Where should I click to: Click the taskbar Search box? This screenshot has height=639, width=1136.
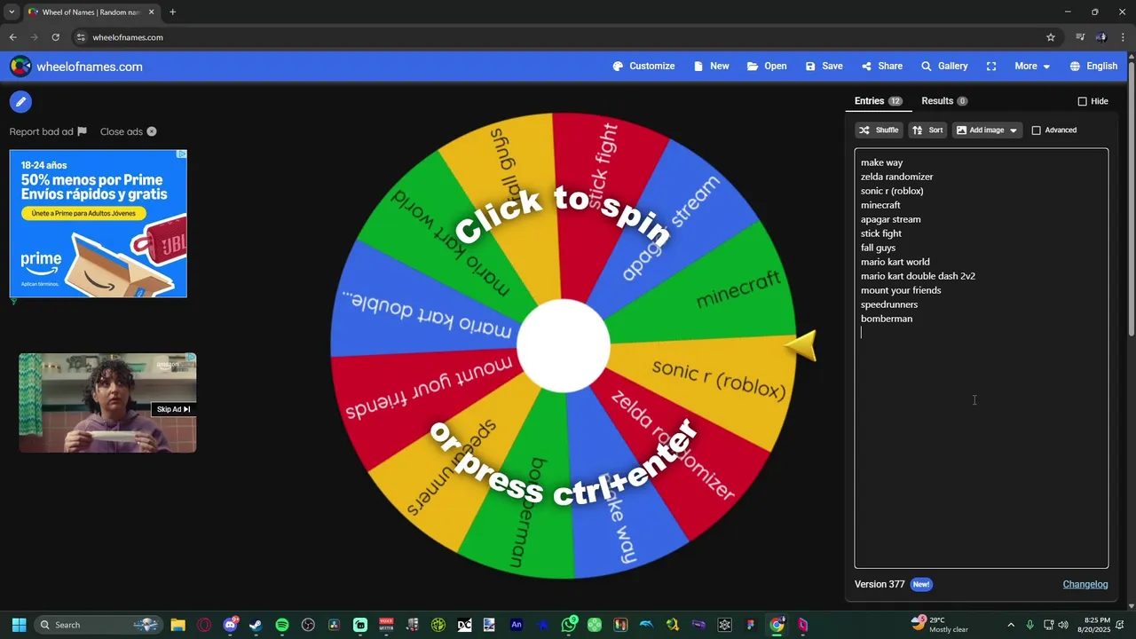pos(99,625)
